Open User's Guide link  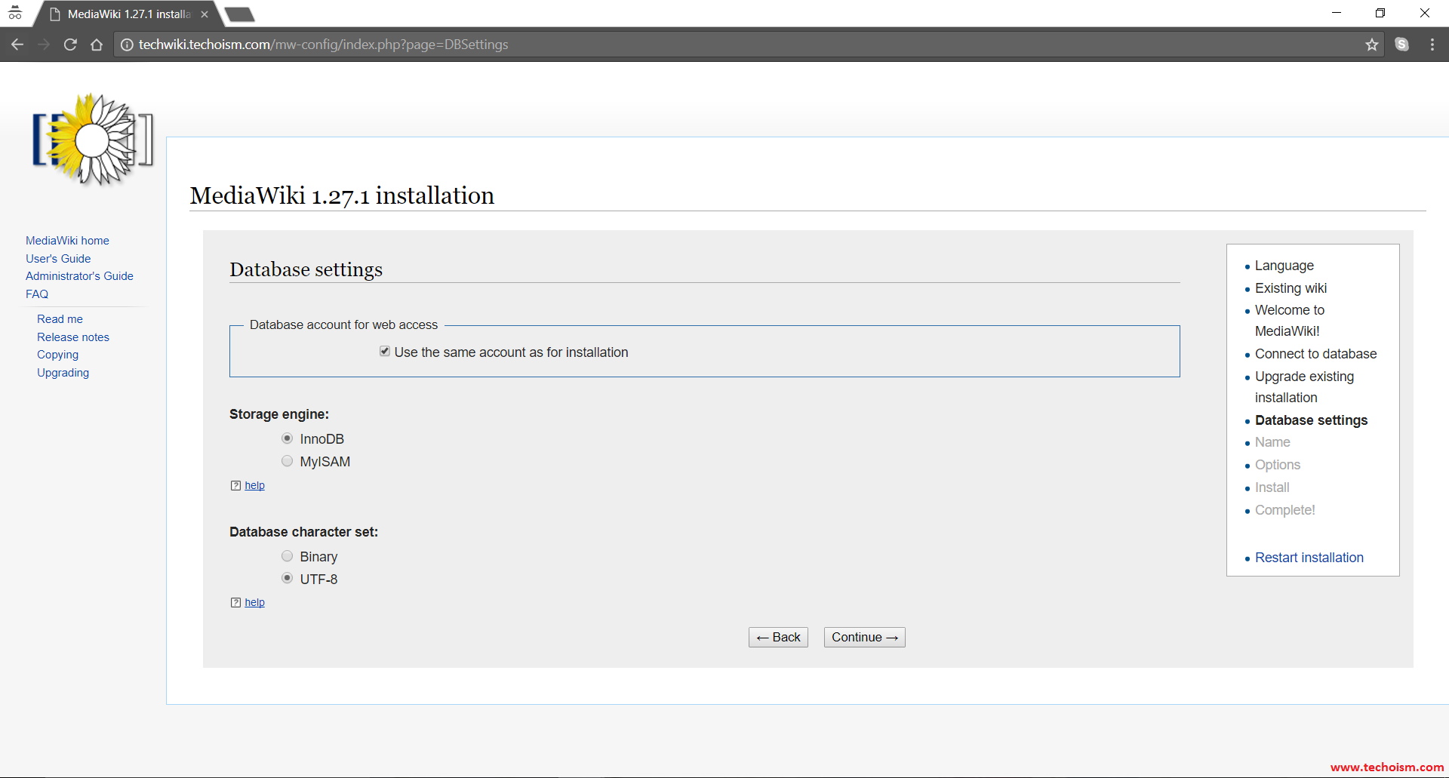[58, 259]
